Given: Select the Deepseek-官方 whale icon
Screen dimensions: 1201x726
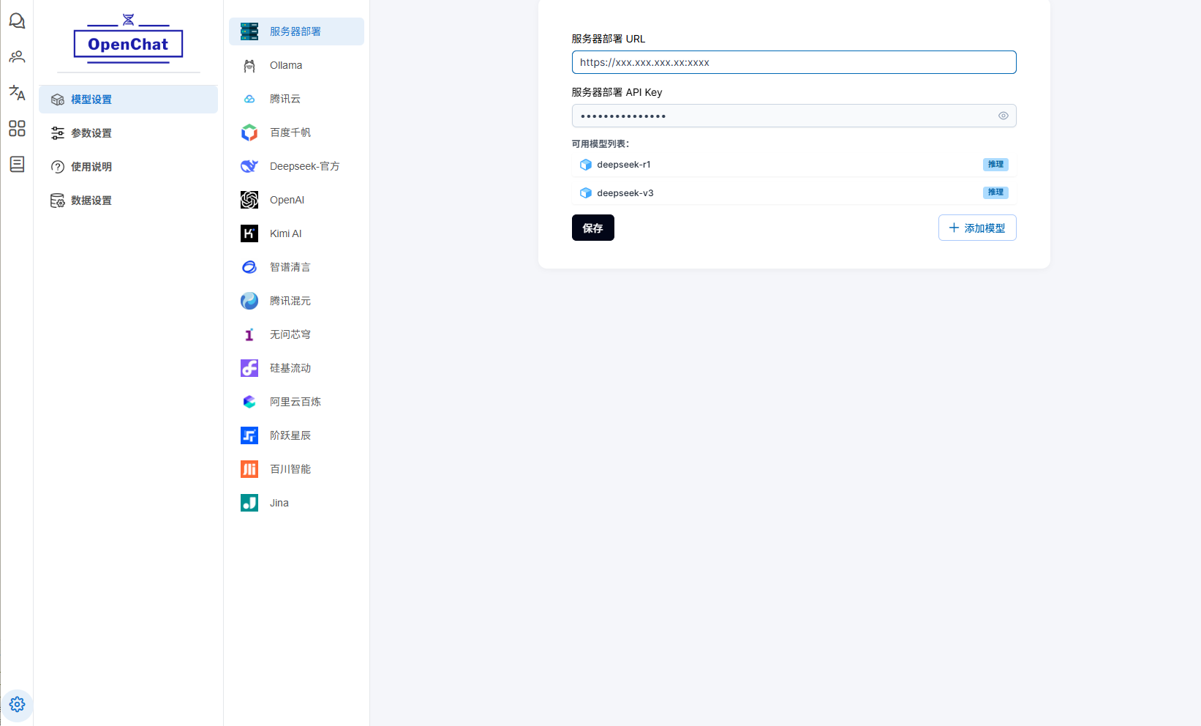Looking at the screenshot, I should [x=249, y=166].
